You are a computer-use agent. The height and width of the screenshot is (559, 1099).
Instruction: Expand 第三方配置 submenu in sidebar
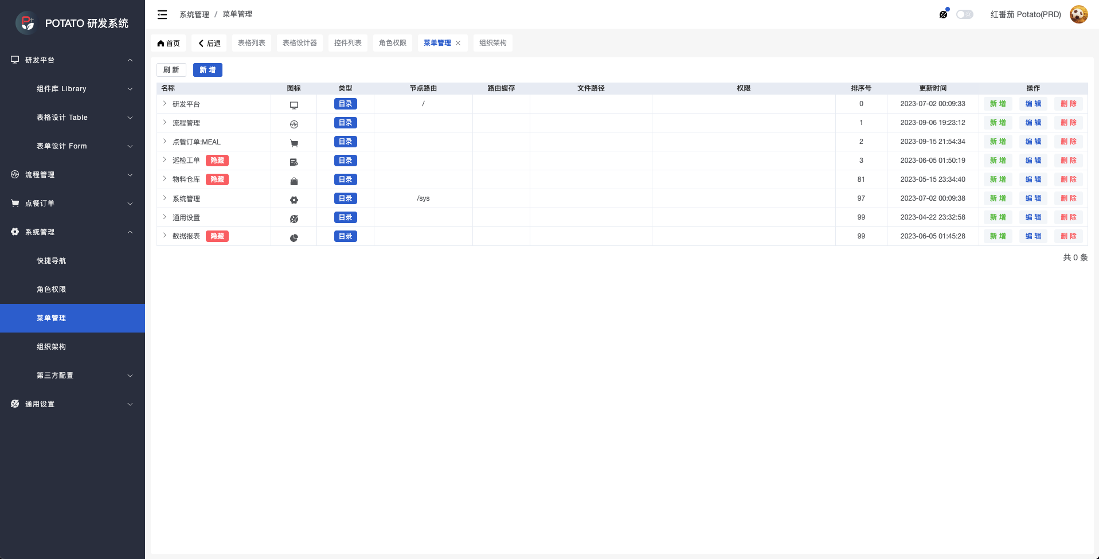coord(72,376)
